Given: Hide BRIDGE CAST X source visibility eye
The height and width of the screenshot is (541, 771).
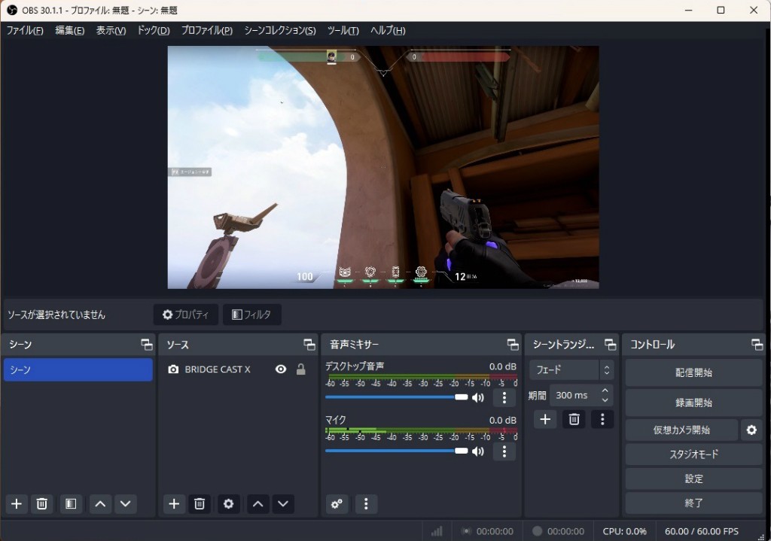Looking at the screenshot, I should coord(281,369).
